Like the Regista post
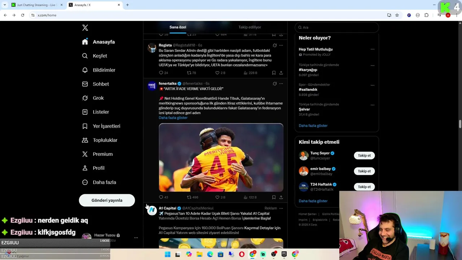This screenshot has height=260, width=462. tap(220, 73)
